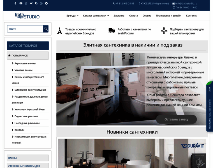This screenshot has height=168, width=213.
Task: Open the Instagram profile icon
Action: (x=26, y=3)
